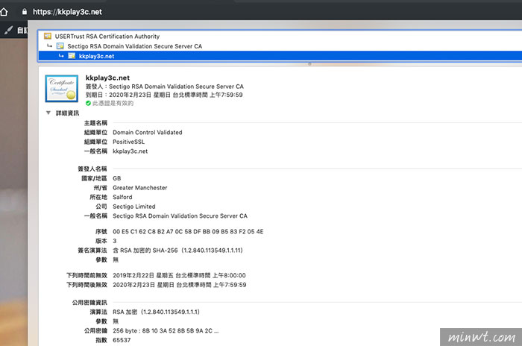Click the USERTrust root certificate icon

click(x=48, y=36)
